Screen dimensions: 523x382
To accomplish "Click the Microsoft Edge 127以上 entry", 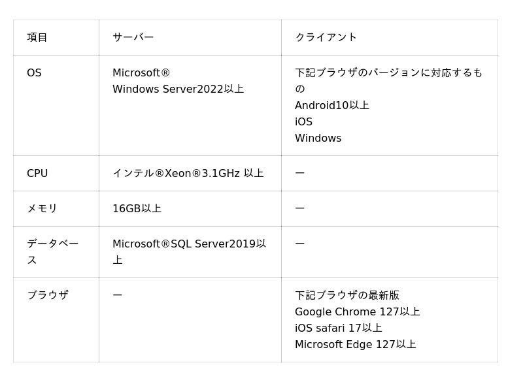I will 355,345.
